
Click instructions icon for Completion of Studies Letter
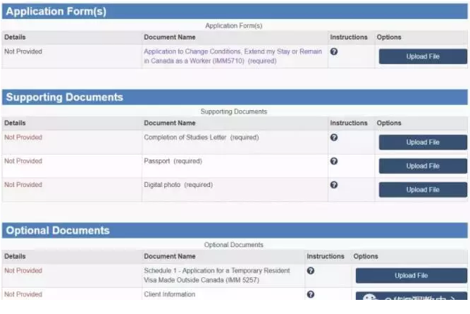point(334,138)
